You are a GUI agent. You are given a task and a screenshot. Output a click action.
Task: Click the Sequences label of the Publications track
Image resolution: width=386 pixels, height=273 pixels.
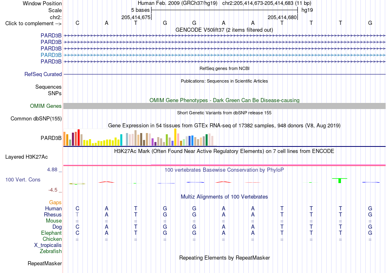pyautogui.click(x=48, y=87)
